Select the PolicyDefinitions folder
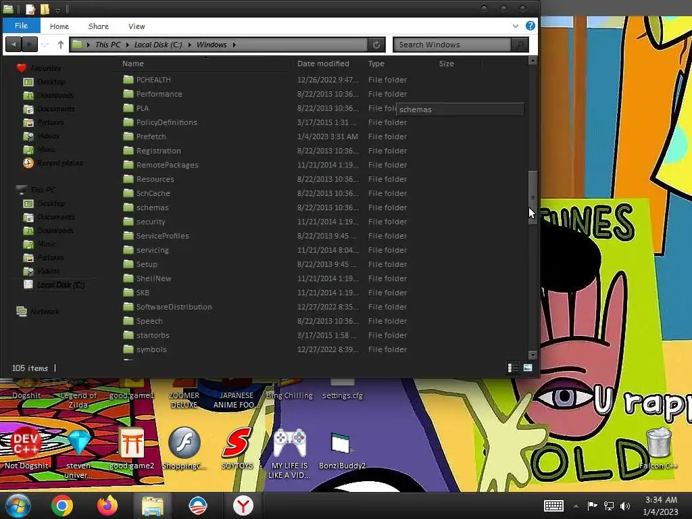692x519 pixels. [166, 122]
